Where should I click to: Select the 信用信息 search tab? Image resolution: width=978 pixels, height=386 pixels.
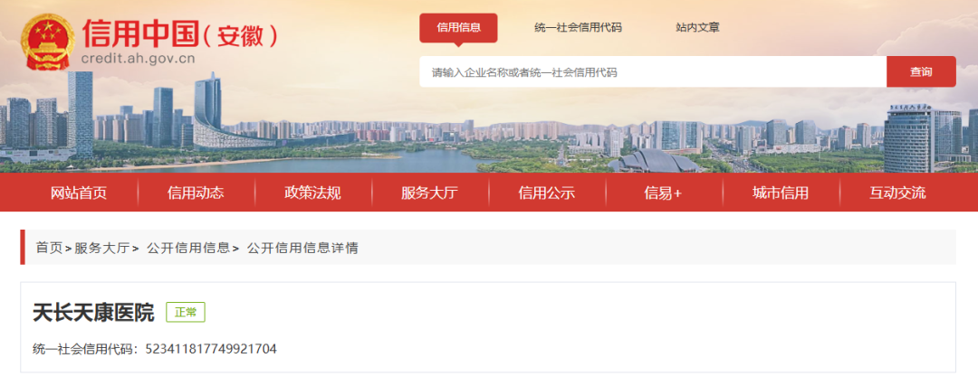pos(458,28)
